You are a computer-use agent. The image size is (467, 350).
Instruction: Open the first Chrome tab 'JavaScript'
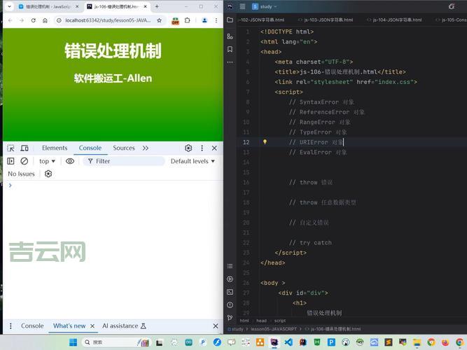pyautogui.click(x=48, y=6)
